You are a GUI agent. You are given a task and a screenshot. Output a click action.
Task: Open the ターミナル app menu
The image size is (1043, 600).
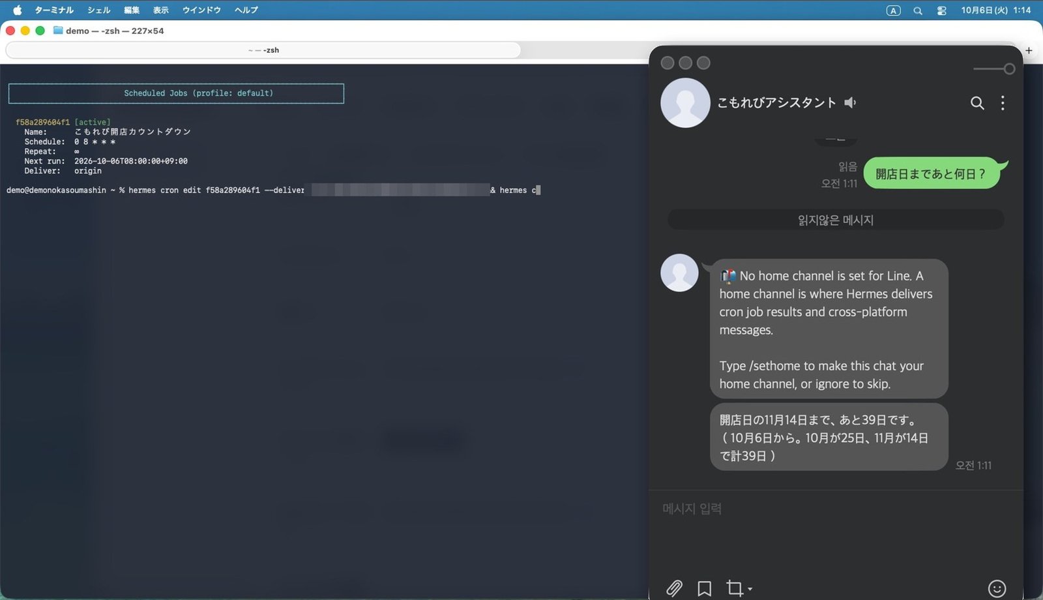[x=53, y=10]
